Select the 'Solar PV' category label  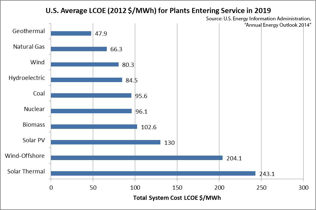tap(34, 140)
